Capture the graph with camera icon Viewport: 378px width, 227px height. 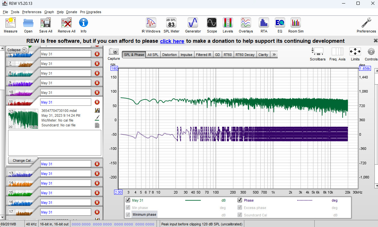113,51
